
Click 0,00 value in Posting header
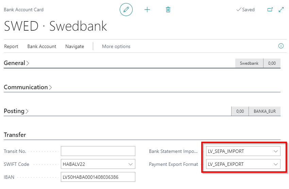pyautogui.click(x=240, y=111)
